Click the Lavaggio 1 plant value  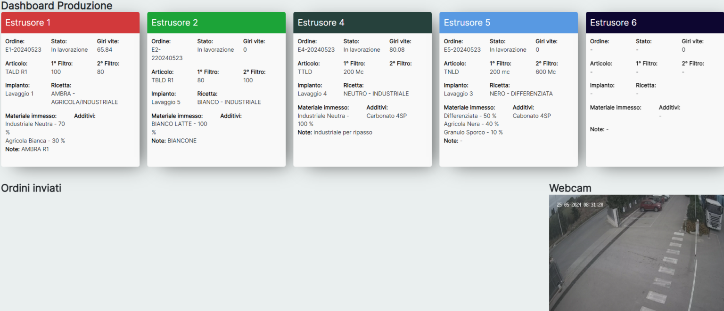click(19, 94)
